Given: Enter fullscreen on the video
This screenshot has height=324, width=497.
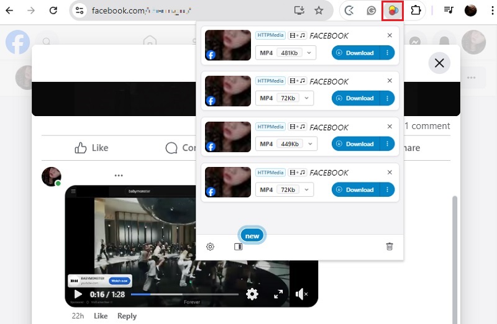Looking at the screenshot, I should pos(278,294).
